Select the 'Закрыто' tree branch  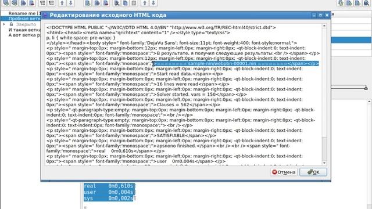point(26,24)
